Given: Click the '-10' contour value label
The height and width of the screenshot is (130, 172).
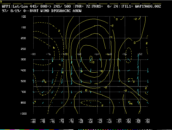Looking at the screenshot, I should point(92,62).
